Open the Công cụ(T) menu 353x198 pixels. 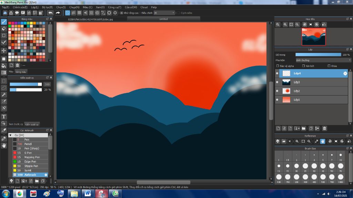[x=114, y=7]
